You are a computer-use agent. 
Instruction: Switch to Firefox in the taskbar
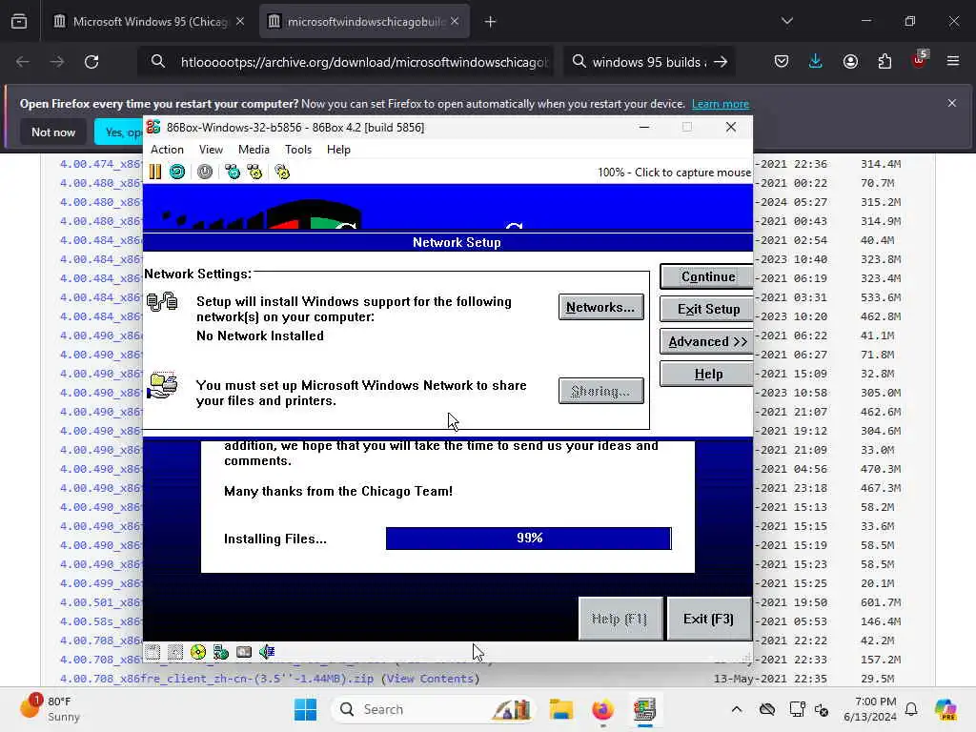tap(602, 709)
